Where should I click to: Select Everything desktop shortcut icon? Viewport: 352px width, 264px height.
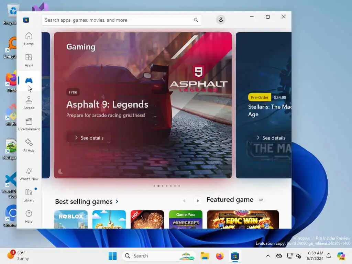coord(10,47)
